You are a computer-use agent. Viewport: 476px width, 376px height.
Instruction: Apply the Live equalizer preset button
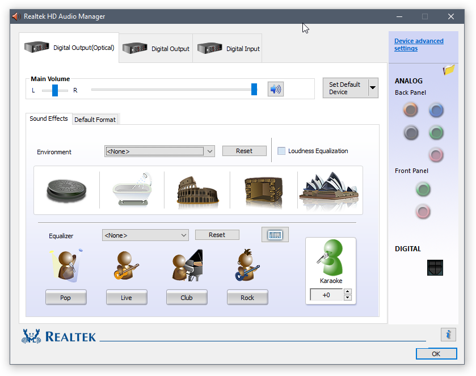click(x=127, y=297)
